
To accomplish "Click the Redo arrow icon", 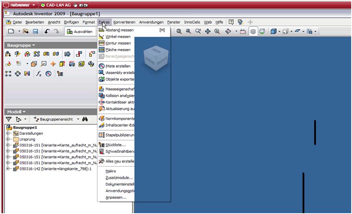I will 56,31.
